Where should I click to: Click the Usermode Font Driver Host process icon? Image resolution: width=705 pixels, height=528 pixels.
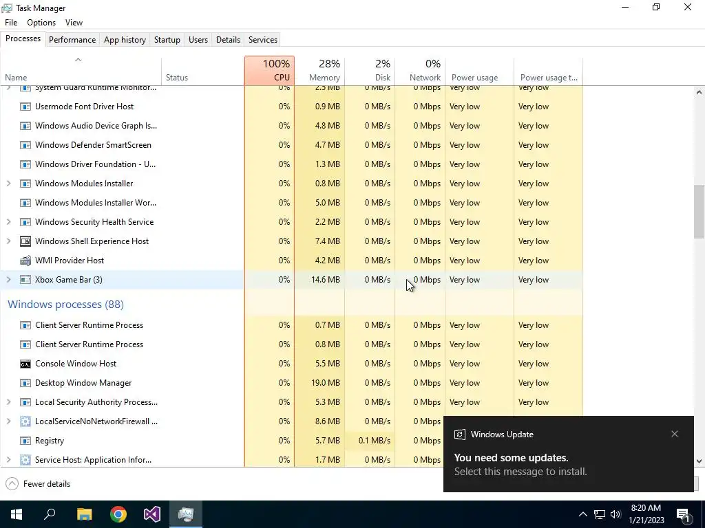pyautogui.click(x=25, y=107)
